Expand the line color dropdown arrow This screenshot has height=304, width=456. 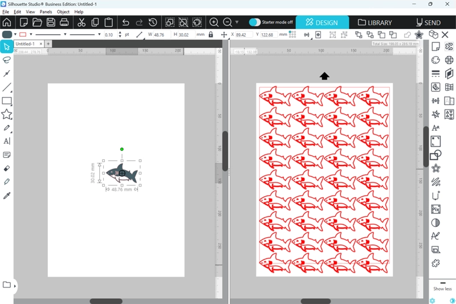pos(30,35)
